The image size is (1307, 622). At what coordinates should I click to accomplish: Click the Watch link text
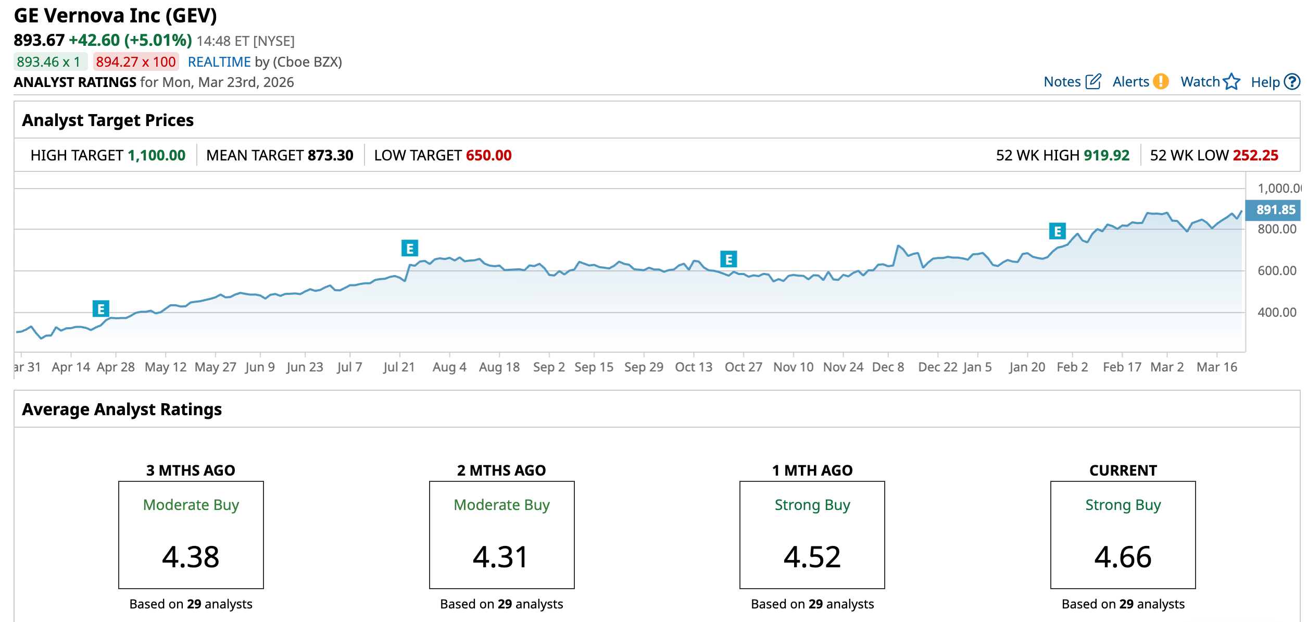click(x=1200, y=82)
